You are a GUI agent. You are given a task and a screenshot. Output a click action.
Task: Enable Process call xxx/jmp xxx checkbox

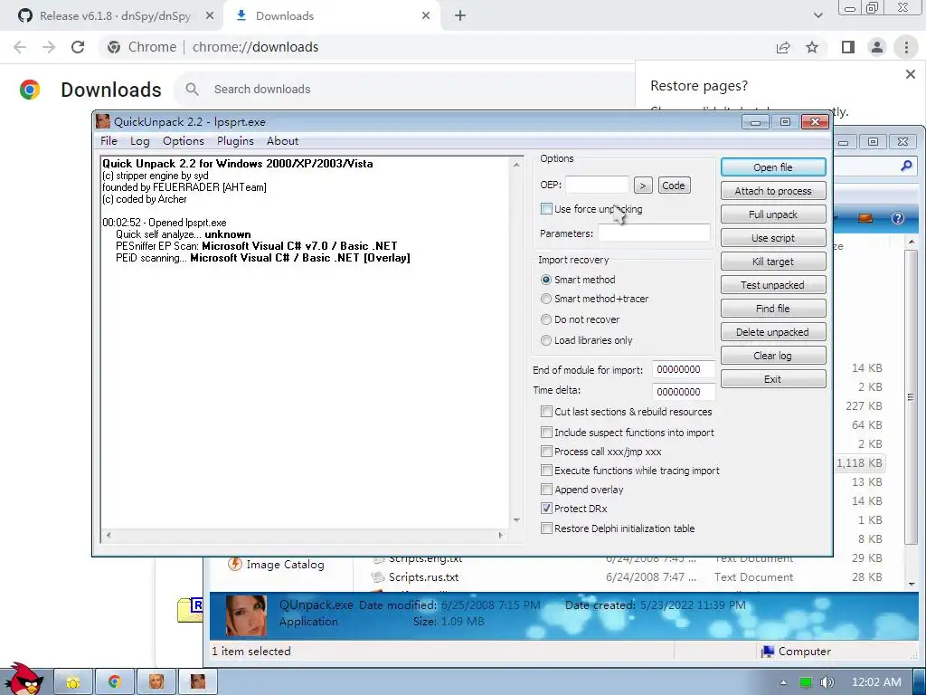coord(546,452)
